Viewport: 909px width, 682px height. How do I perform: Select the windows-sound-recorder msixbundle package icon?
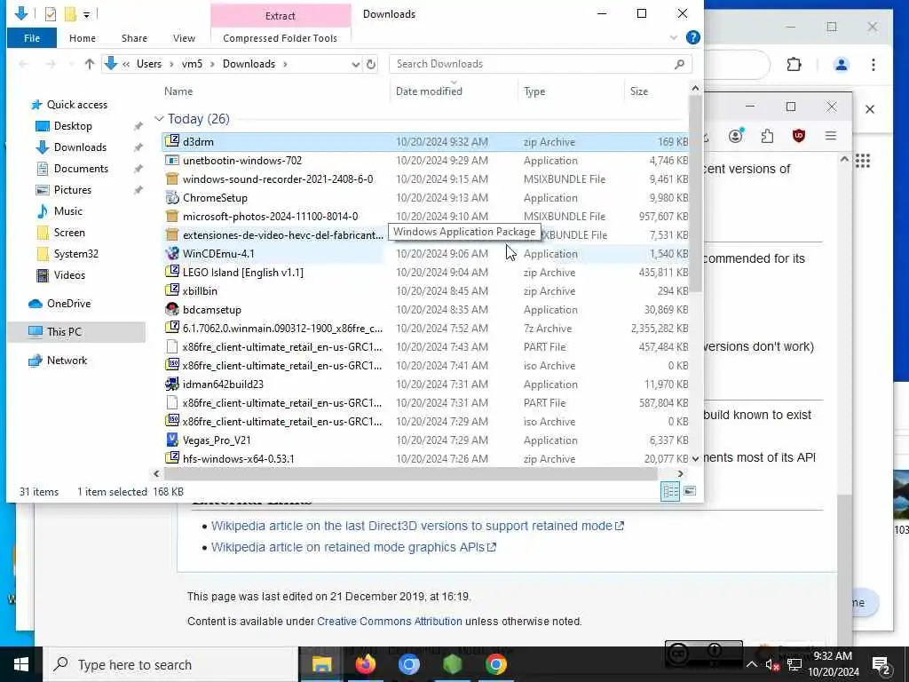[x=171, y=178]
